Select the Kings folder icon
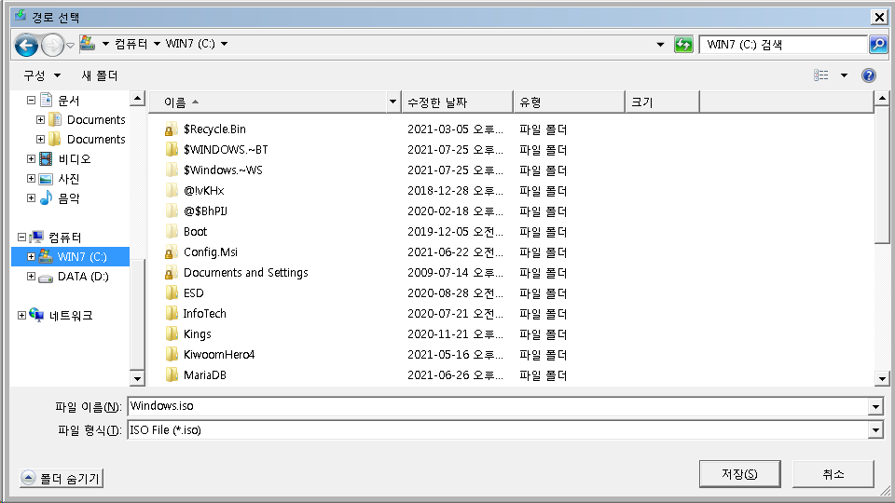Viewport: 895px width, 503px height. [x=171, y=334]
